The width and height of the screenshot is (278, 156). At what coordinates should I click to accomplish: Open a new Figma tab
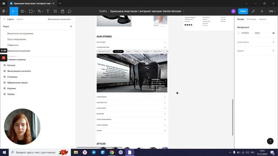click(60, 3)
